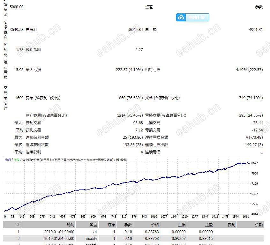Select consecutive wins value 25 (193.86)

click(x=133, y=137)
